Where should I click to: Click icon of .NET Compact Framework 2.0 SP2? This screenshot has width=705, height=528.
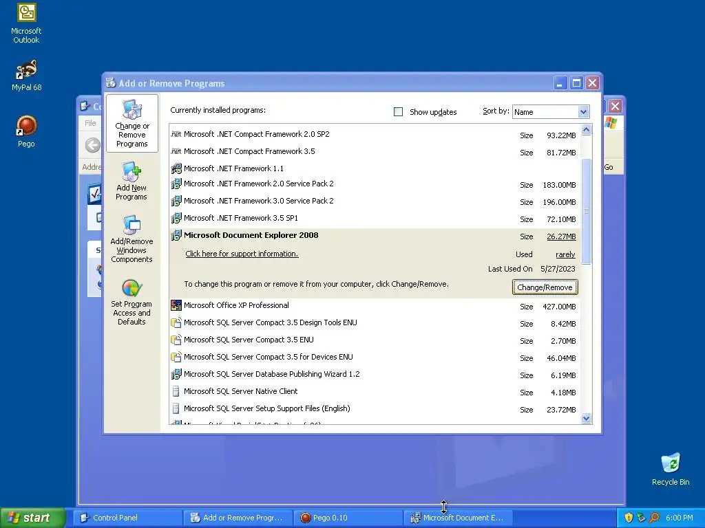(176, 134)
